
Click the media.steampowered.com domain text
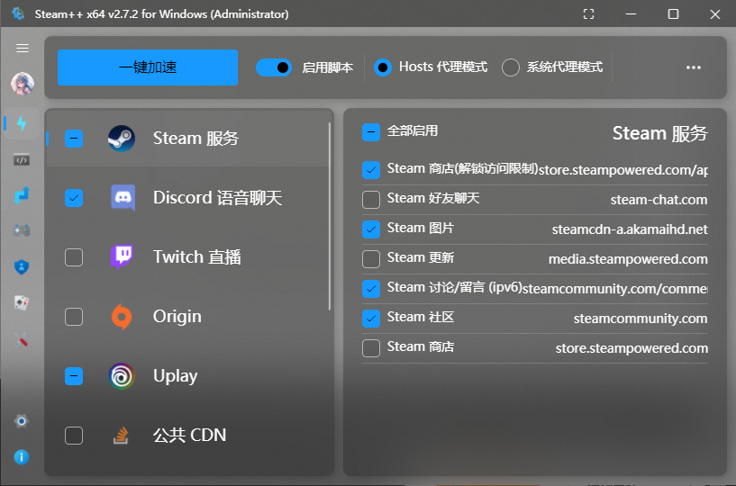(628, 259)
